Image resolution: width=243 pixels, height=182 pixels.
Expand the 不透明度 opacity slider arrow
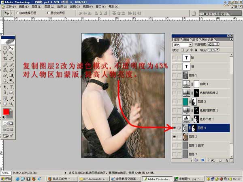pos(217,44)
